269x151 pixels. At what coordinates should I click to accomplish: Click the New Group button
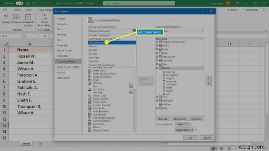coord(180,119)
